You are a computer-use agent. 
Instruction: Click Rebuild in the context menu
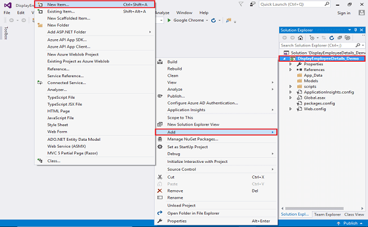tap(174, 69)
